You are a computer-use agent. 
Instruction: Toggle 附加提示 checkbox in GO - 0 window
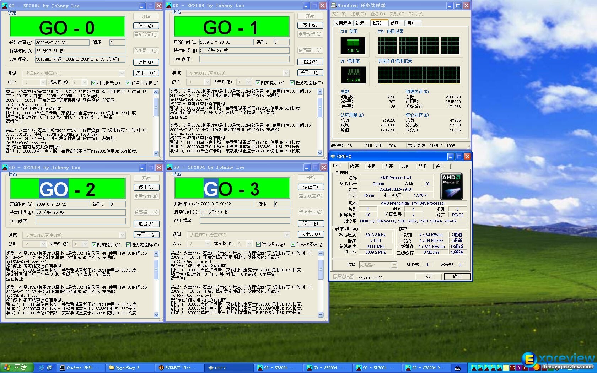point(94,83)
